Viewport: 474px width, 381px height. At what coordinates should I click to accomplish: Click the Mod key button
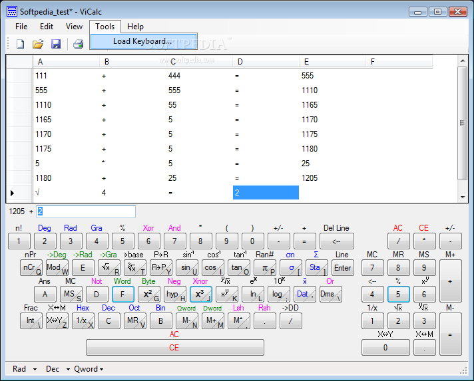57,268
